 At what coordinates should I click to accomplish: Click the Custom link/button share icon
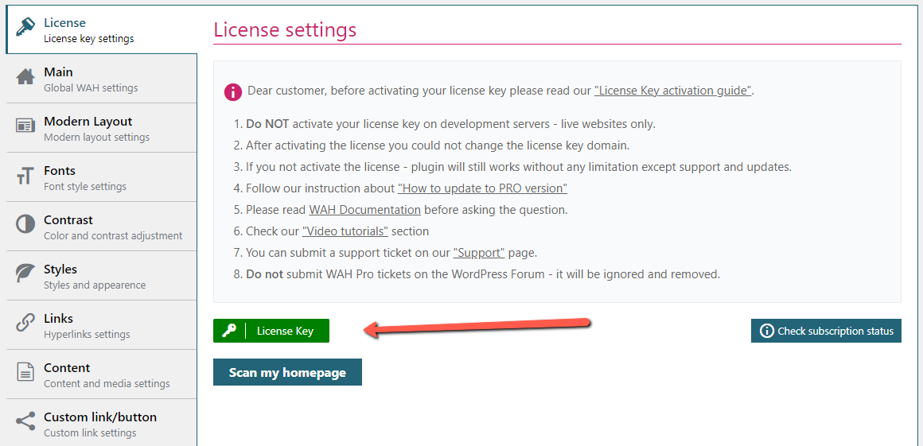[25, 421]
